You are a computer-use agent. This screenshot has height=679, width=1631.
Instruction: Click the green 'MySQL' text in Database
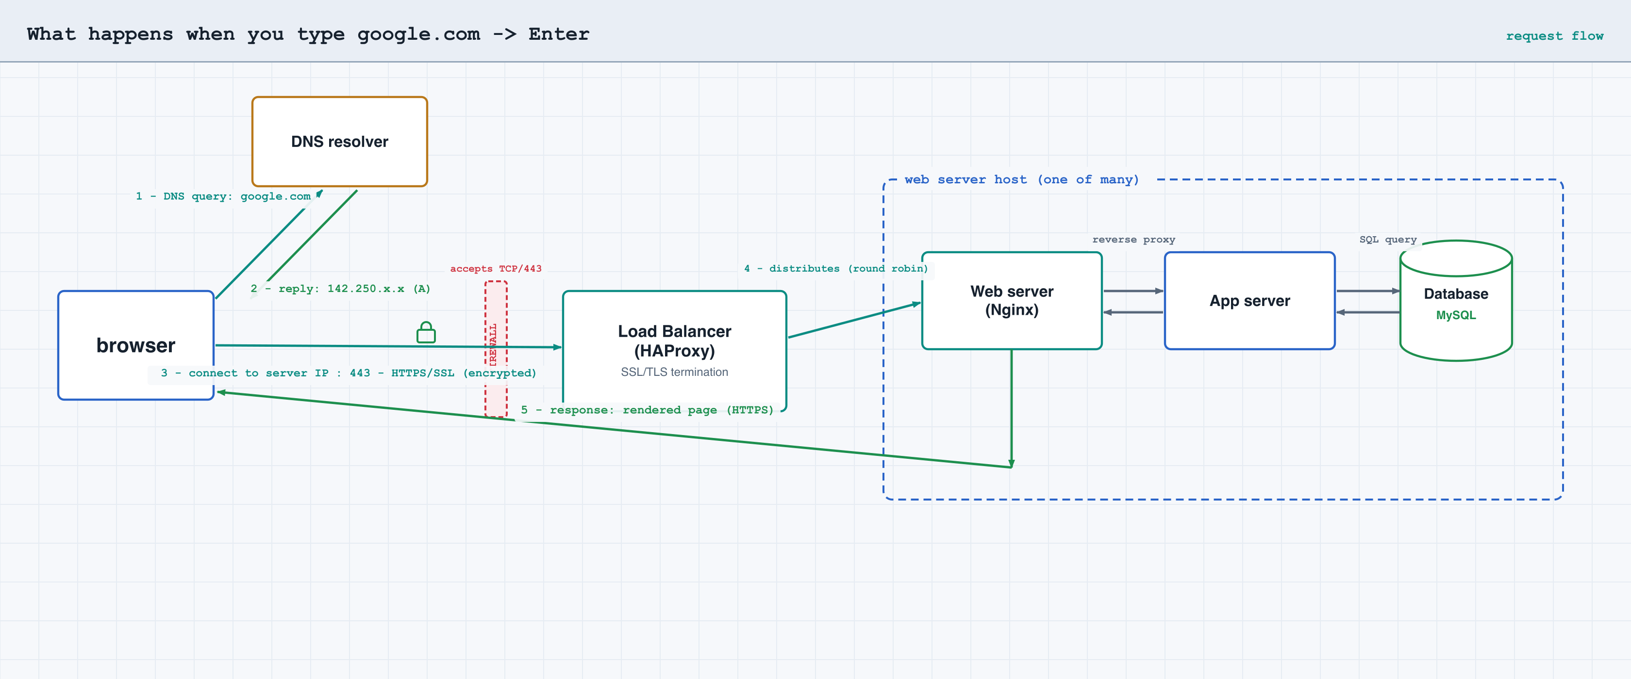(1456, 315)
